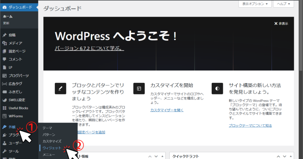Move クイックドラフト widget down

point(284,156)
